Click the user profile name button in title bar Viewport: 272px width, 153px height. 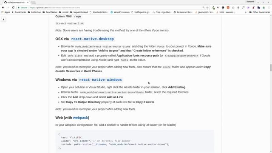click(250, 2)
